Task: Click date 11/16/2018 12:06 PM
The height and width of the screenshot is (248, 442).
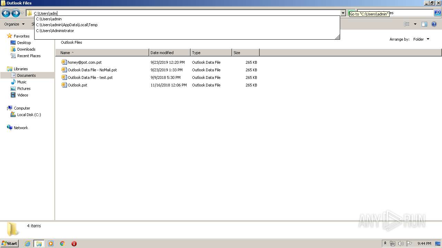Action: pos(169,85)
